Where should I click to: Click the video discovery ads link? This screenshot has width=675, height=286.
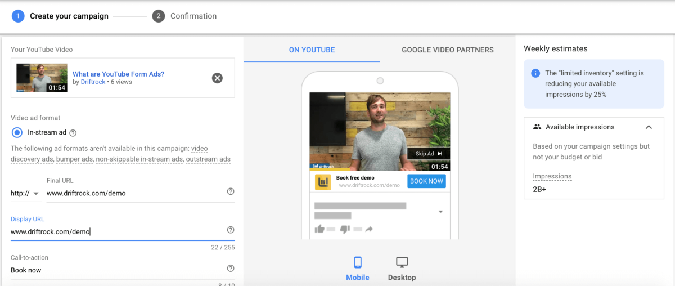pos(109,154)
